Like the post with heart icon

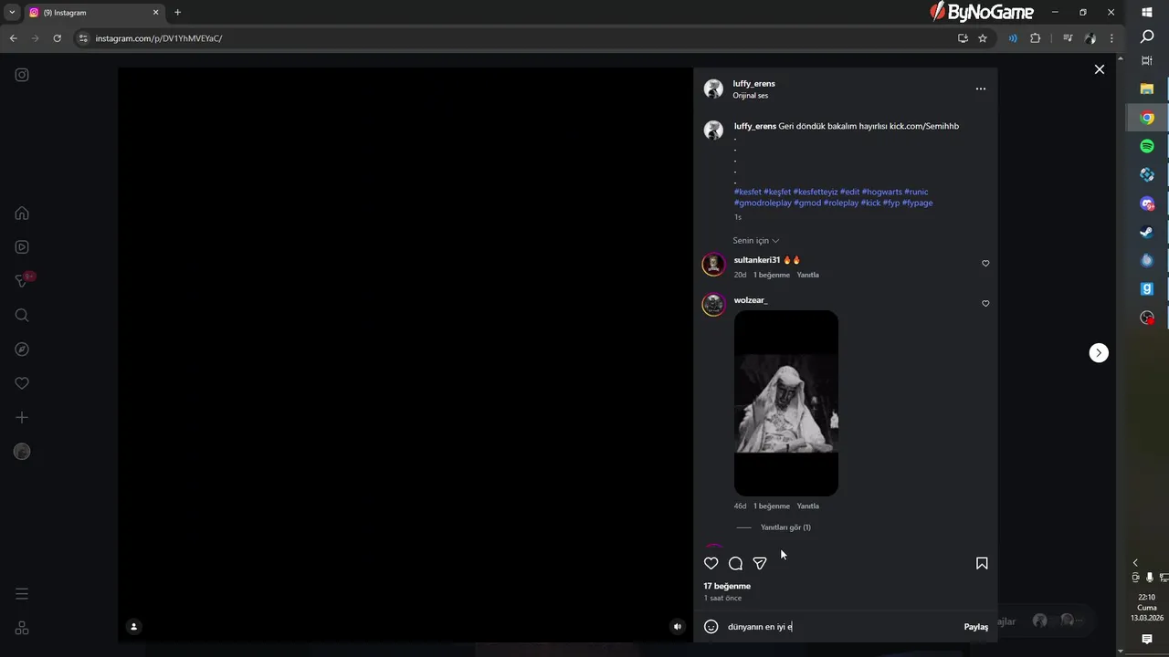(x=711, y=563)
